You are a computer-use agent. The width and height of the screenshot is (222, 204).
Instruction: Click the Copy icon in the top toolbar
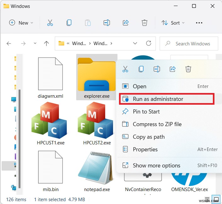69,23
